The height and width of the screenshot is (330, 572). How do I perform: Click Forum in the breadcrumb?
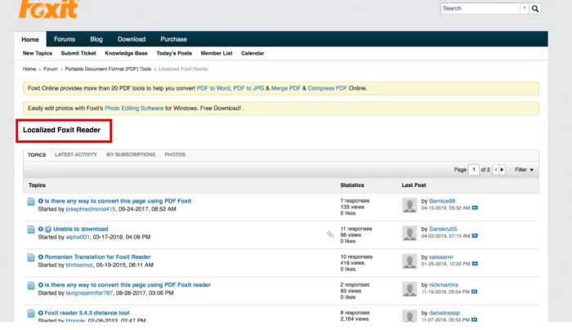pyautogui.click(x=51, y=69)
